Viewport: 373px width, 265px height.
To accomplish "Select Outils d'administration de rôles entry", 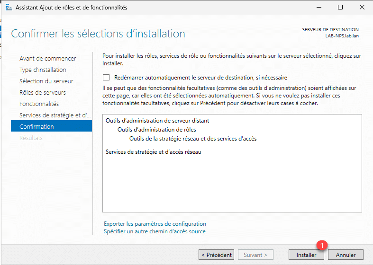I will (x=157, y=130).
